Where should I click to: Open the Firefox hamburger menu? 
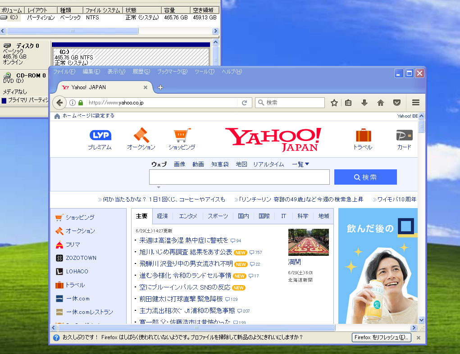(415, 103)
